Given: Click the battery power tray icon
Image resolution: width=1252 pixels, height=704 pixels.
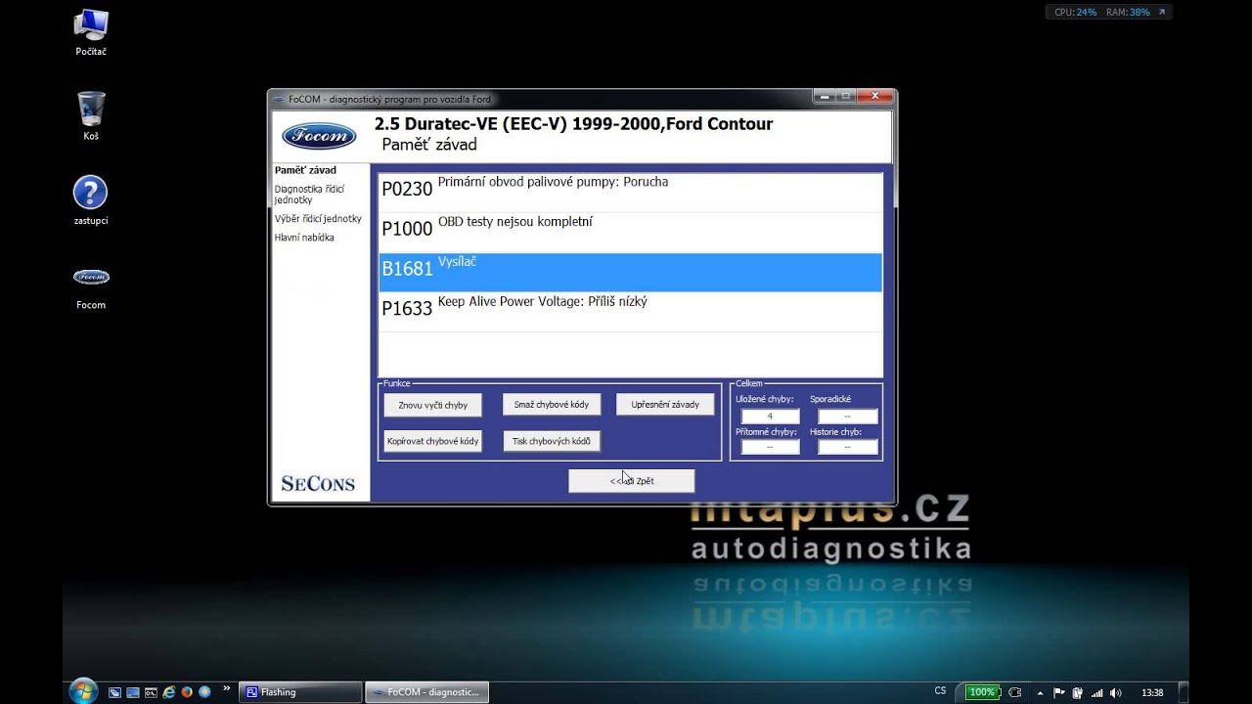Looking at the screenshot, I should click(x=1077, y=692).
